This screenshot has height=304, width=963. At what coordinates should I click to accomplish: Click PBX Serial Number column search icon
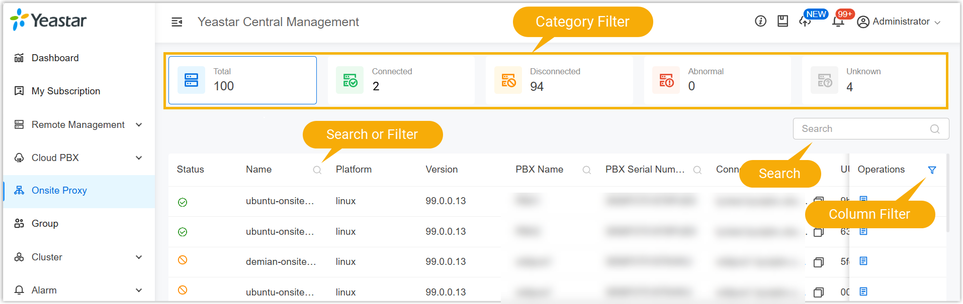(697, 170)
